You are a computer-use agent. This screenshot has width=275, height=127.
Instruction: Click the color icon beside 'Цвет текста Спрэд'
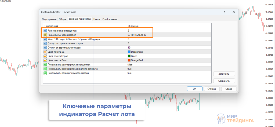point(45,56)
